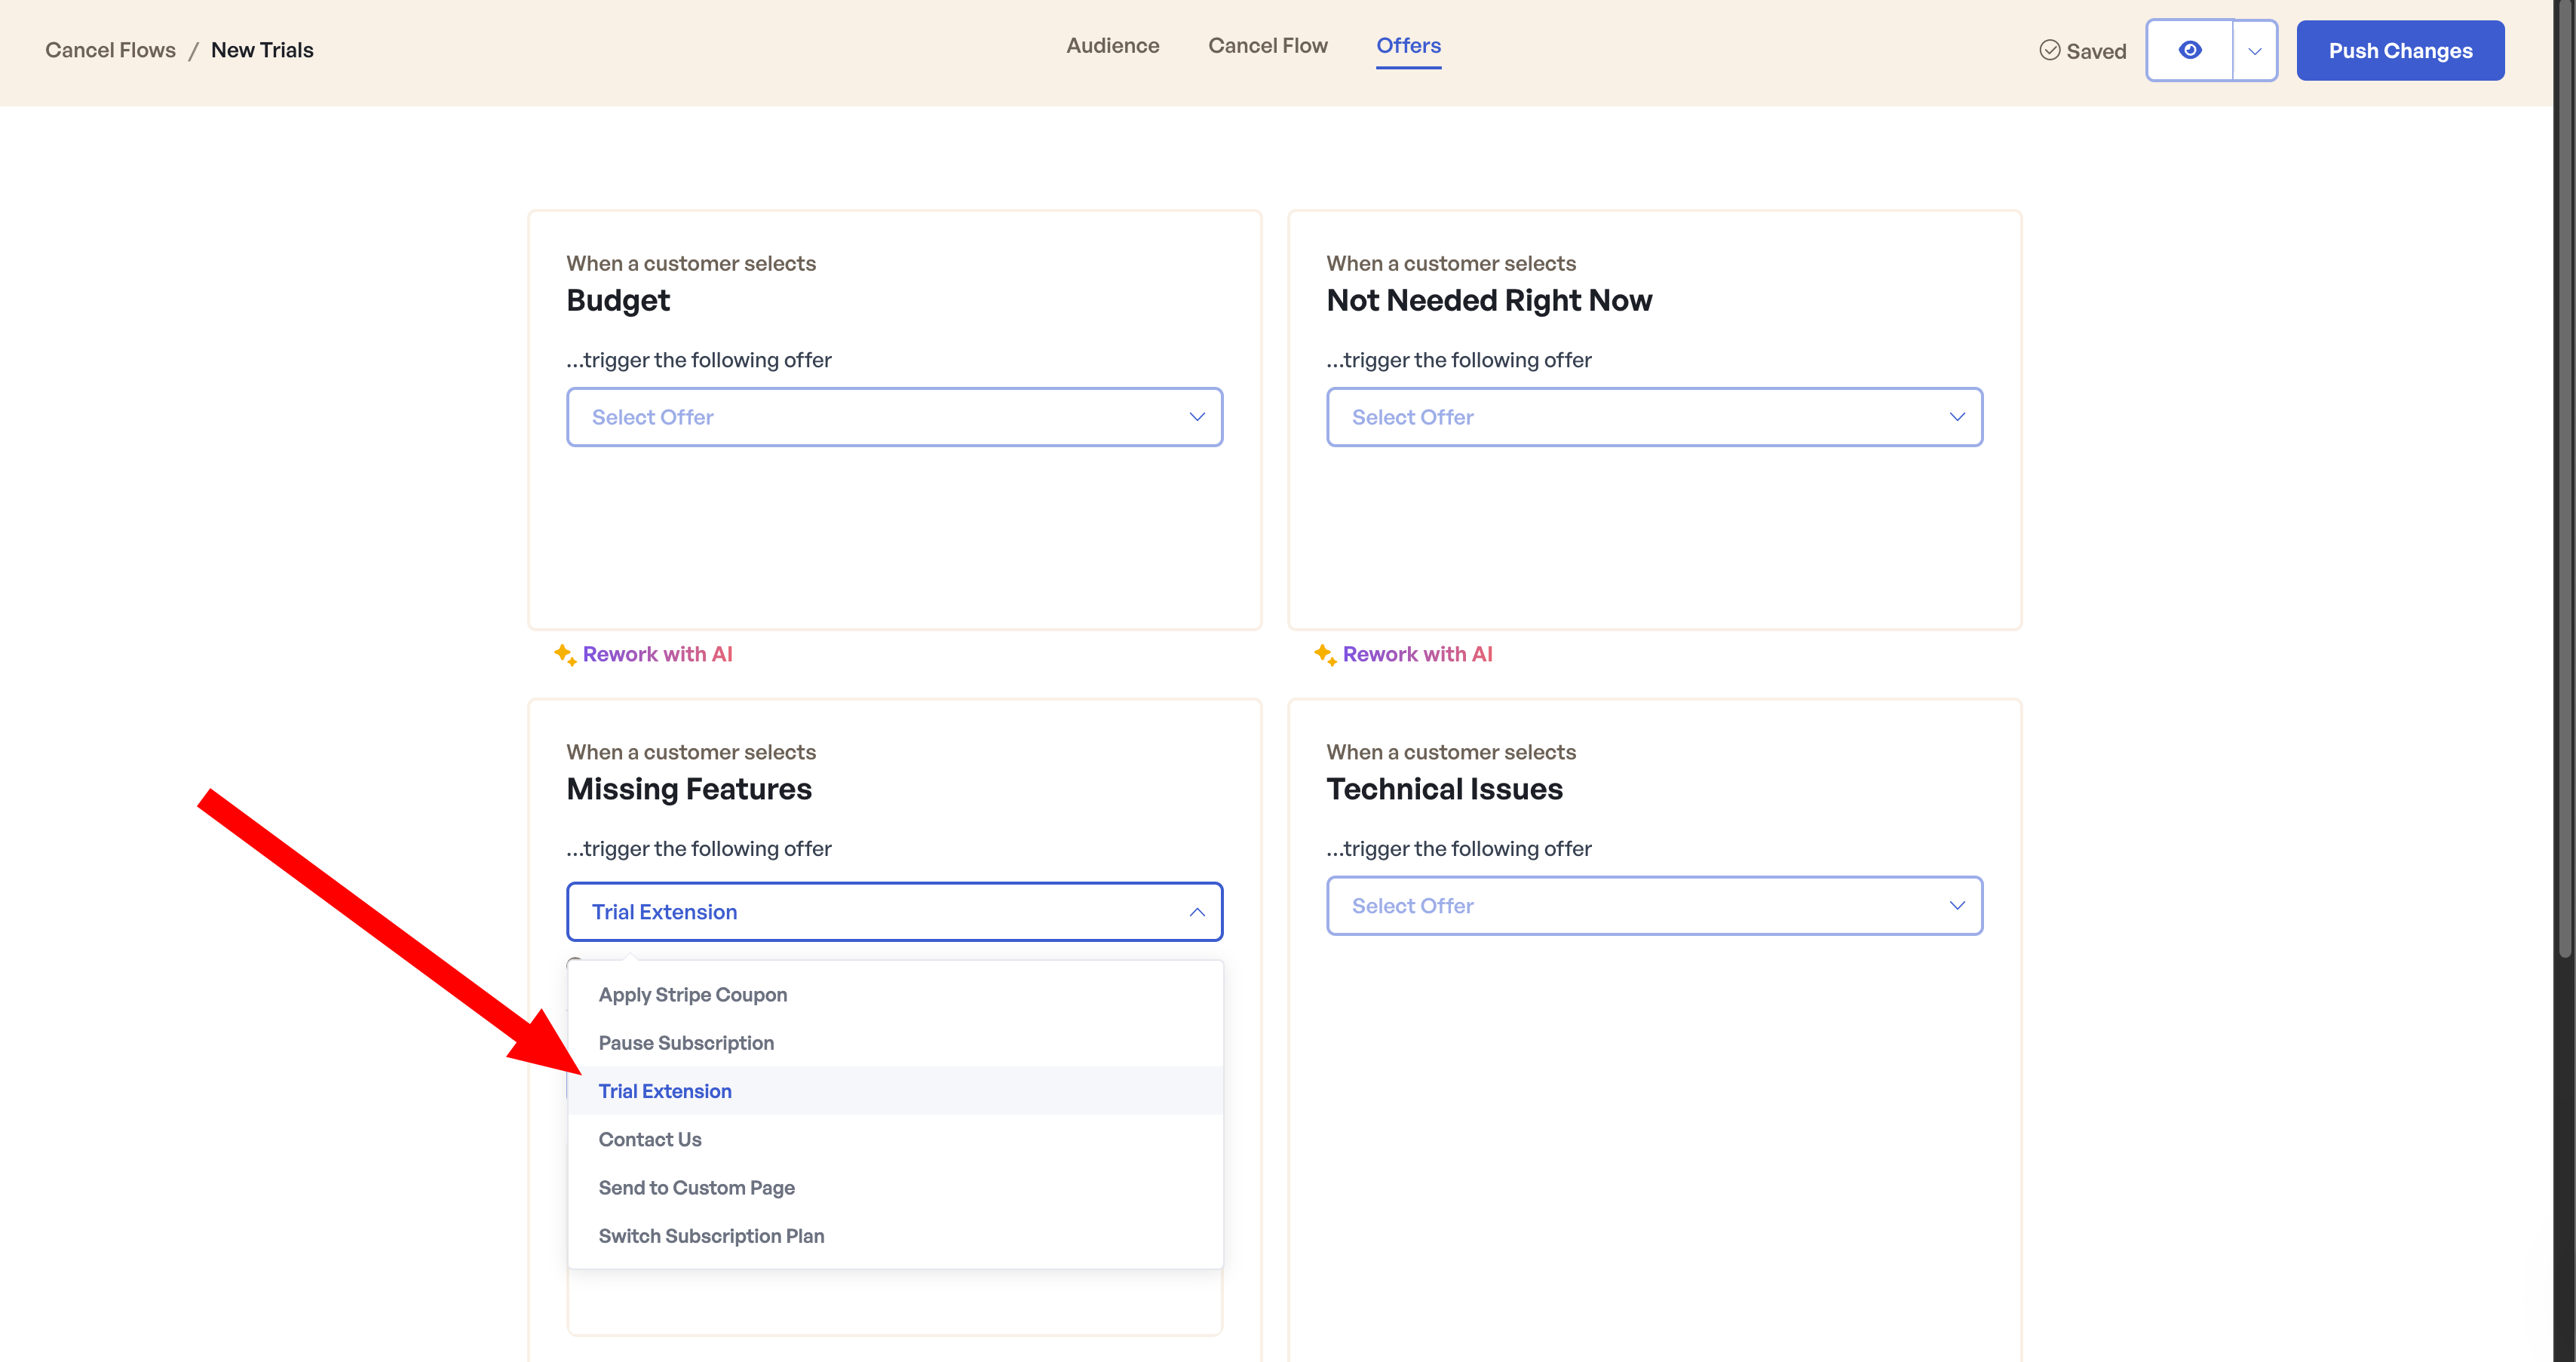Go back to Cancel Flows breadcrumb
This screenshot has width=2576, height=1362.
110,51
